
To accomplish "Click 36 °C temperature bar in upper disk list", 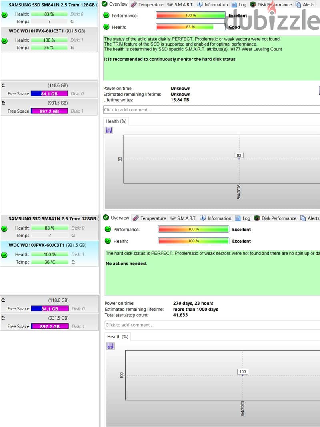I will point(49,47).
